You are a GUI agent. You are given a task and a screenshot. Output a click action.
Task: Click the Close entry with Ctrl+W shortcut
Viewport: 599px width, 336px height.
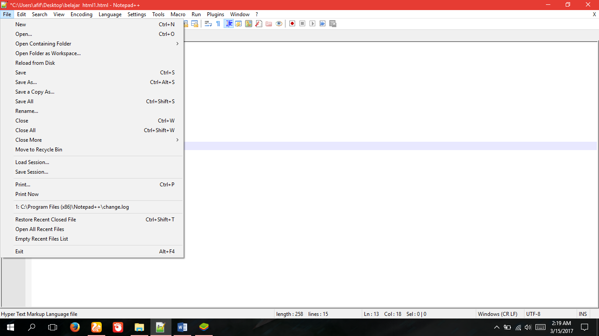92,121
